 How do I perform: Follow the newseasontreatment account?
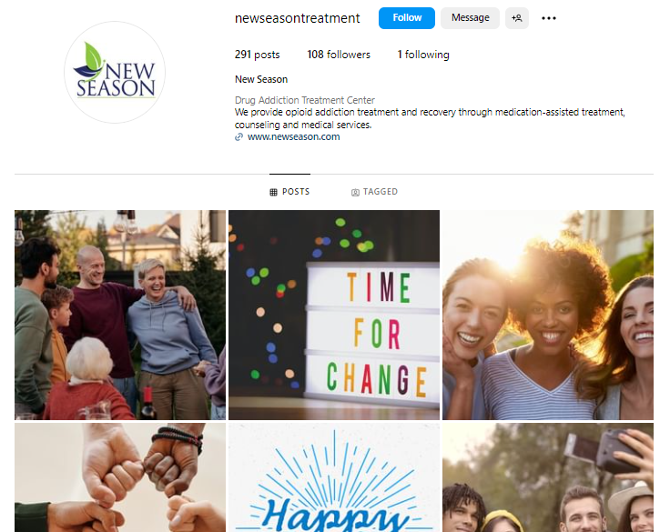click(406, 18)
